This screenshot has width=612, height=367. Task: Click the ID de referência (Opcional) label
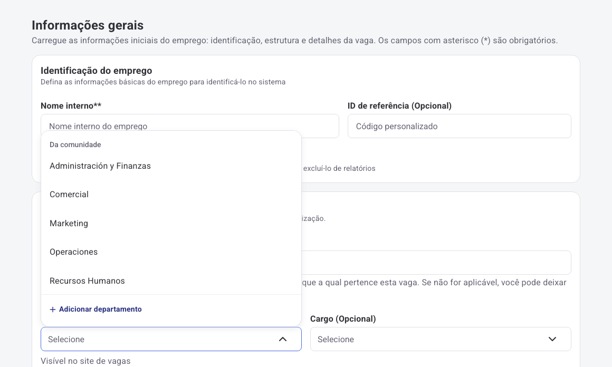[400, 105]
